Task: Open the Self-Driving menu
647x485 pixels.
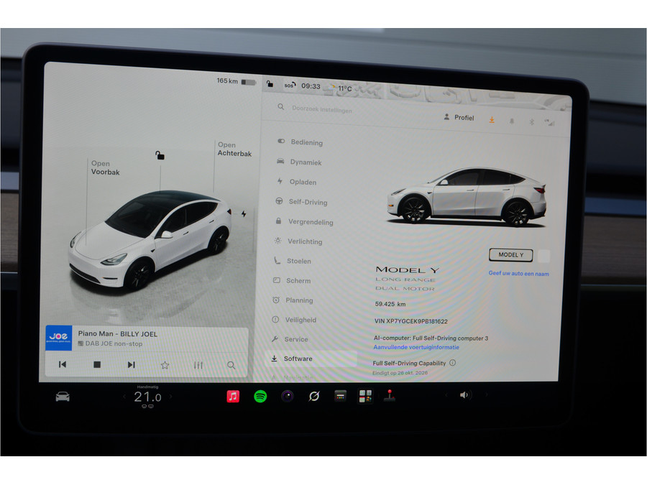Action: [302, 202]
